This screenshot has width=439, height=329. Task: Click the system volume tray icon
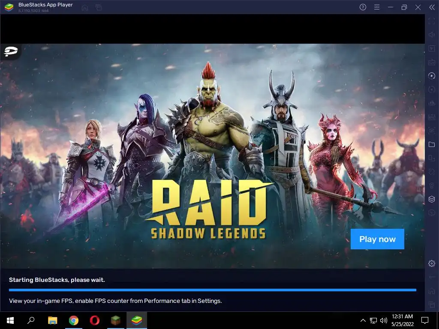click(384, 320)
